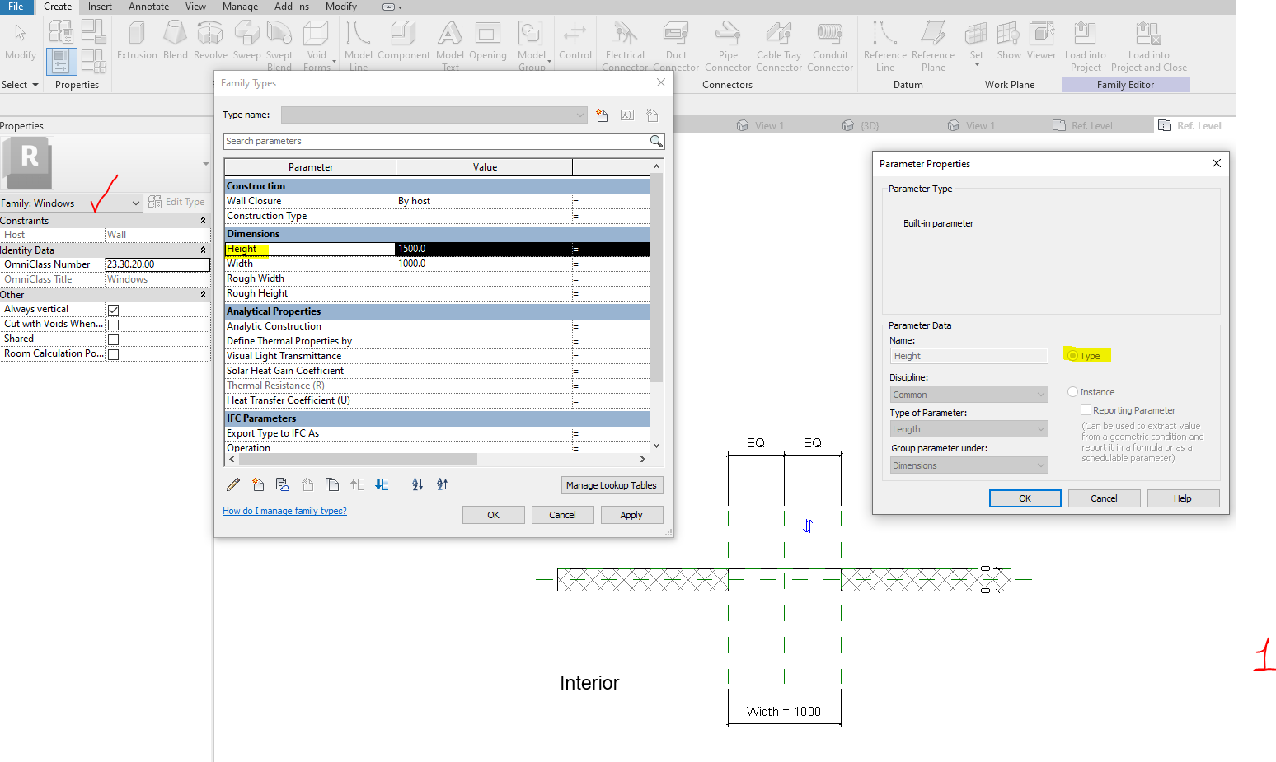The image size is (1276, 762).
Task: Click the OmniClass Number value field
Action: tap(157, 264)
